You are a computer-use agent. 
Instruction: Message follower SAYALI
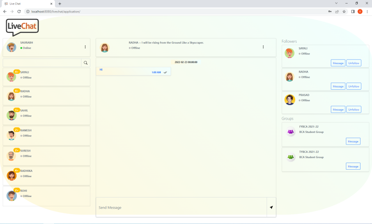tap(338, 63)
